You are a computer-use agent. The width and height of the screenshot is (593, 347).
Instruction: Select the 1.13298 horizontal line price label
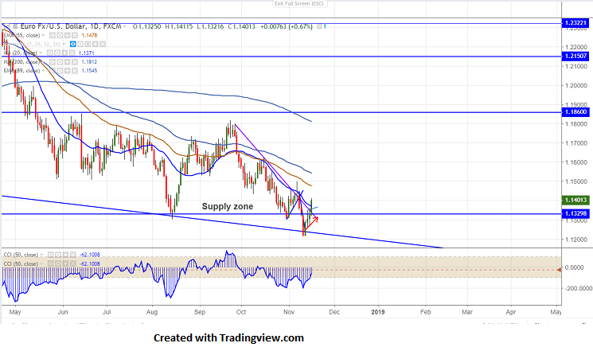click(575, 213)
